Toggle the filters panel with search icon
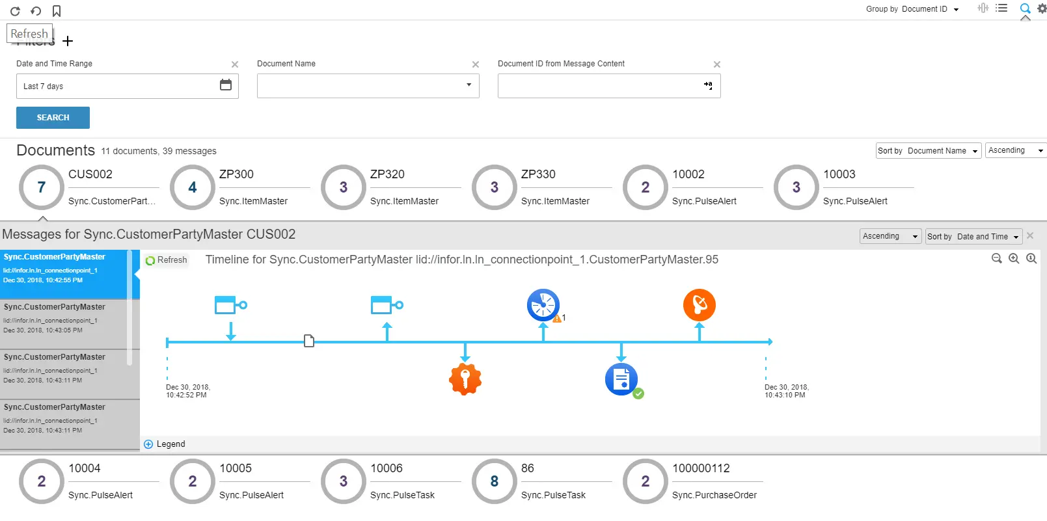 pyautogui.click(x=1025, y=8)
